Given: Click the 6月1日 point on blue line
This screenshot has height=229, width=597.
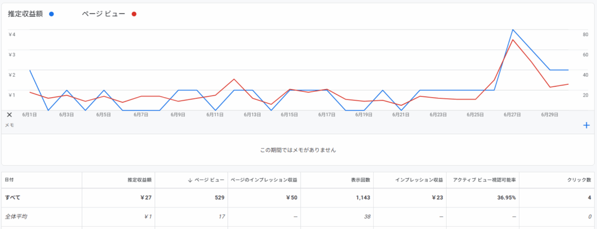Looking at the screenshot, I should click(x=29, y=70).
